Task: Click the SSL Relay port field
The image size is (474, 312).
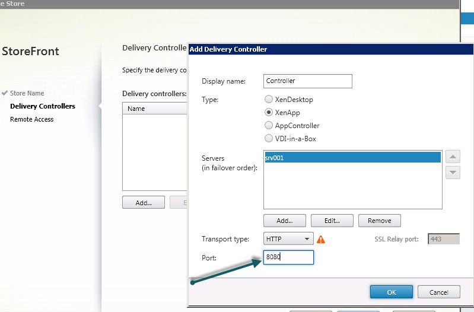Action: [444, 239]
